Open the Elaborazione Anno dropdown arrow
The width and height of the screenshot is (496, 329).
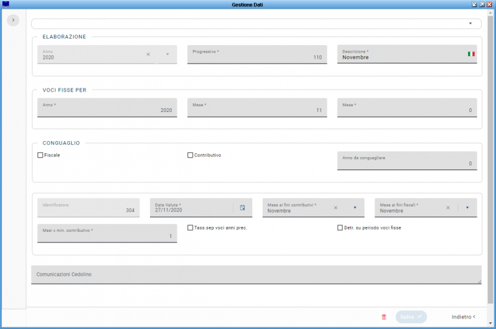click(x=167, y=54)
